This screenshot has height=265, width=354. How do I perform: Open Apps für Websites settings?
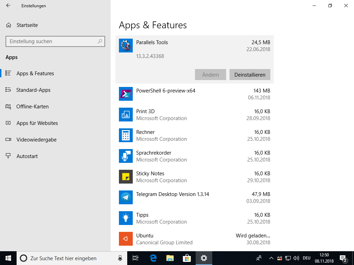click(37, 123)
